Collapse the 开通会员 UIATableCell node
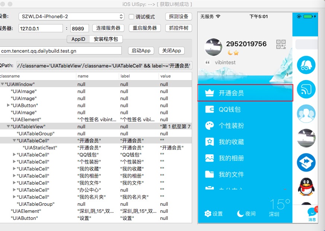 (14, 141)
